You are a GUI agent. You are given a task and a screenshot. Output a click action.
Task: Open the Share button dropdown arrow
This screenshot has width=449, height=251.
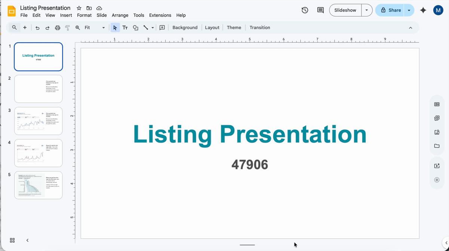(x=409, y=10)
